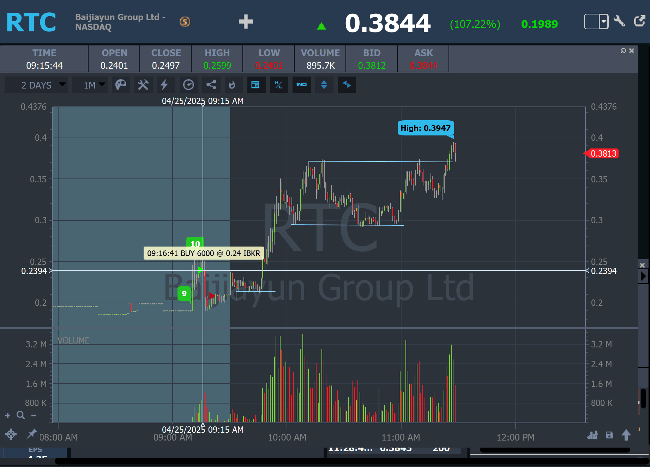Click the right-side panel expand arrow
650x467 pixels.
pos(644,276)
